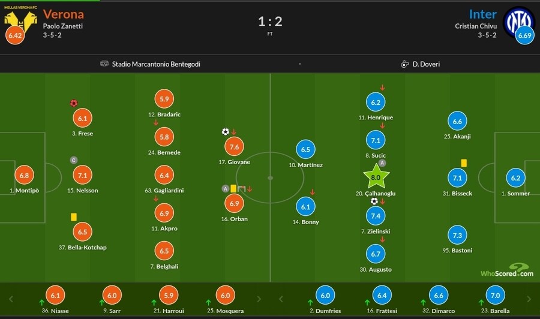Open the Verona team name link
This screenshot has height=319, width=540.
point(64,14)
